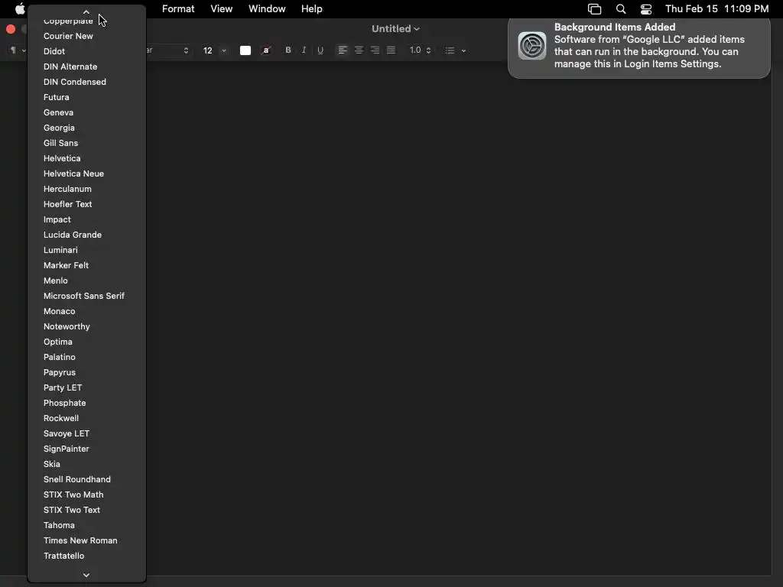This screenshot has width=783, height=587.
Task: Open the Format menu
Action: coord(178,9)
